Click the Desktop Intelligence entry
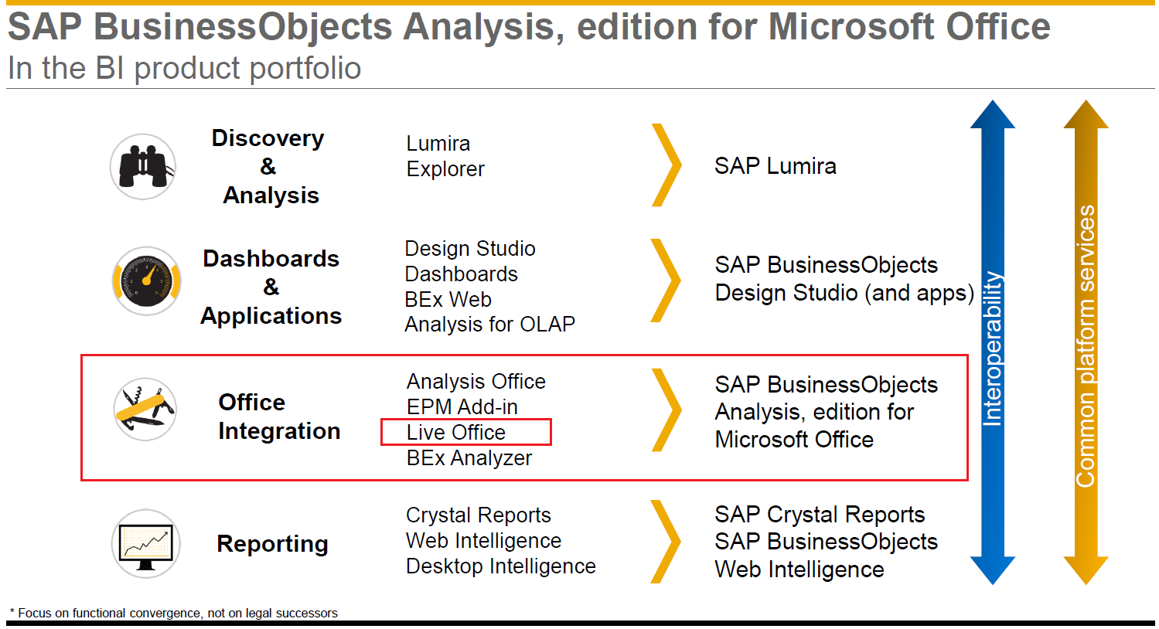This screenshot has width=1159, height=629. pyautogui.click(x=500, y=566)
